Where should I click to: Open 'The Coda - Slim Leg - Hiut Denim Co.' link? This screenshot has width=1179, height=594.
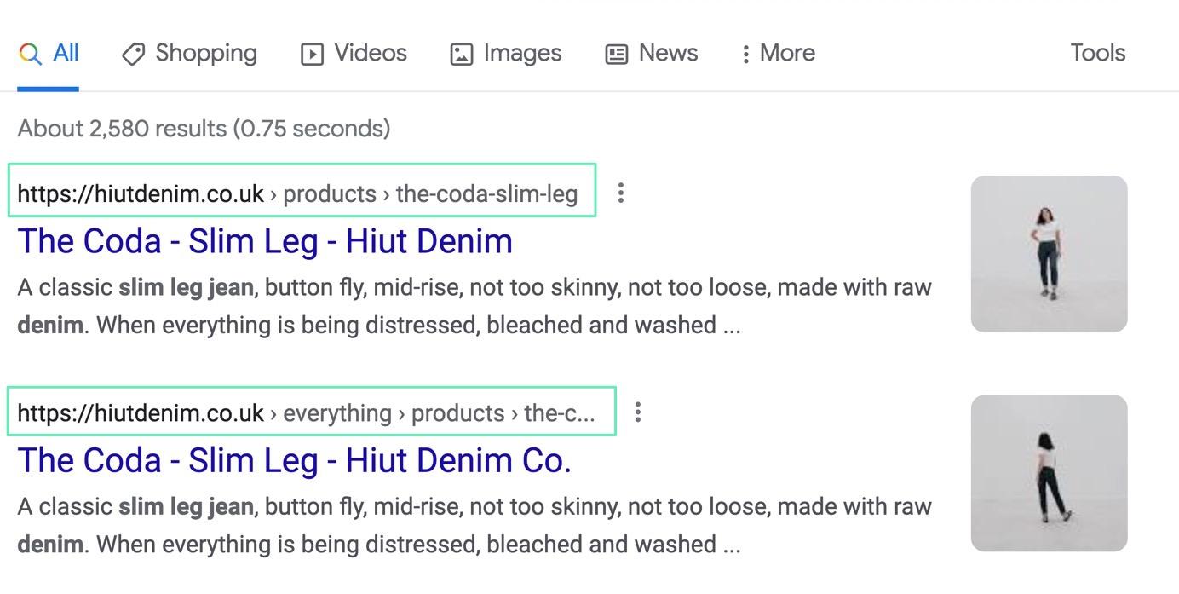point(294,460)
